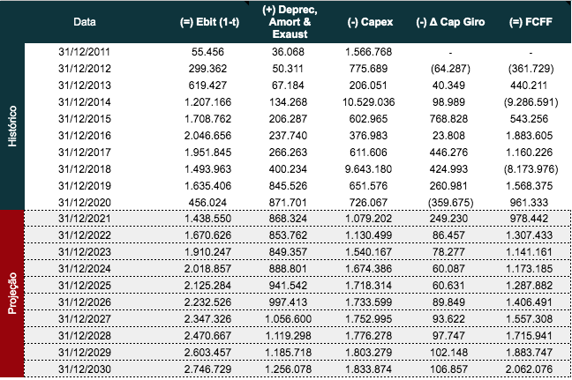The width and height of the screenshot is (572, 380).
Task: Click the Cap Giro value (359.675)
Action: point(449,202)
